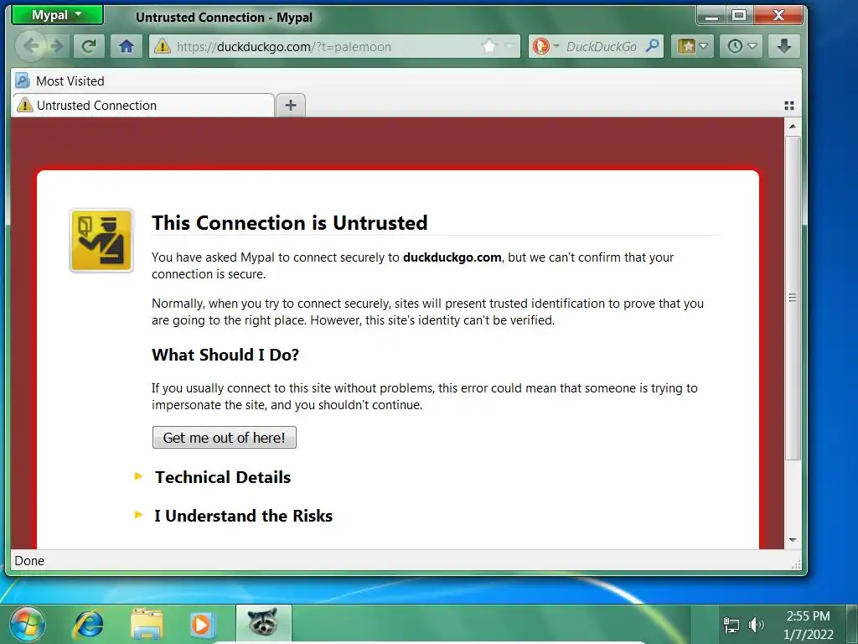This screenshot has width=858, height=644.
Task: Expand I Understand the Risks section
Action: (234, 516)
